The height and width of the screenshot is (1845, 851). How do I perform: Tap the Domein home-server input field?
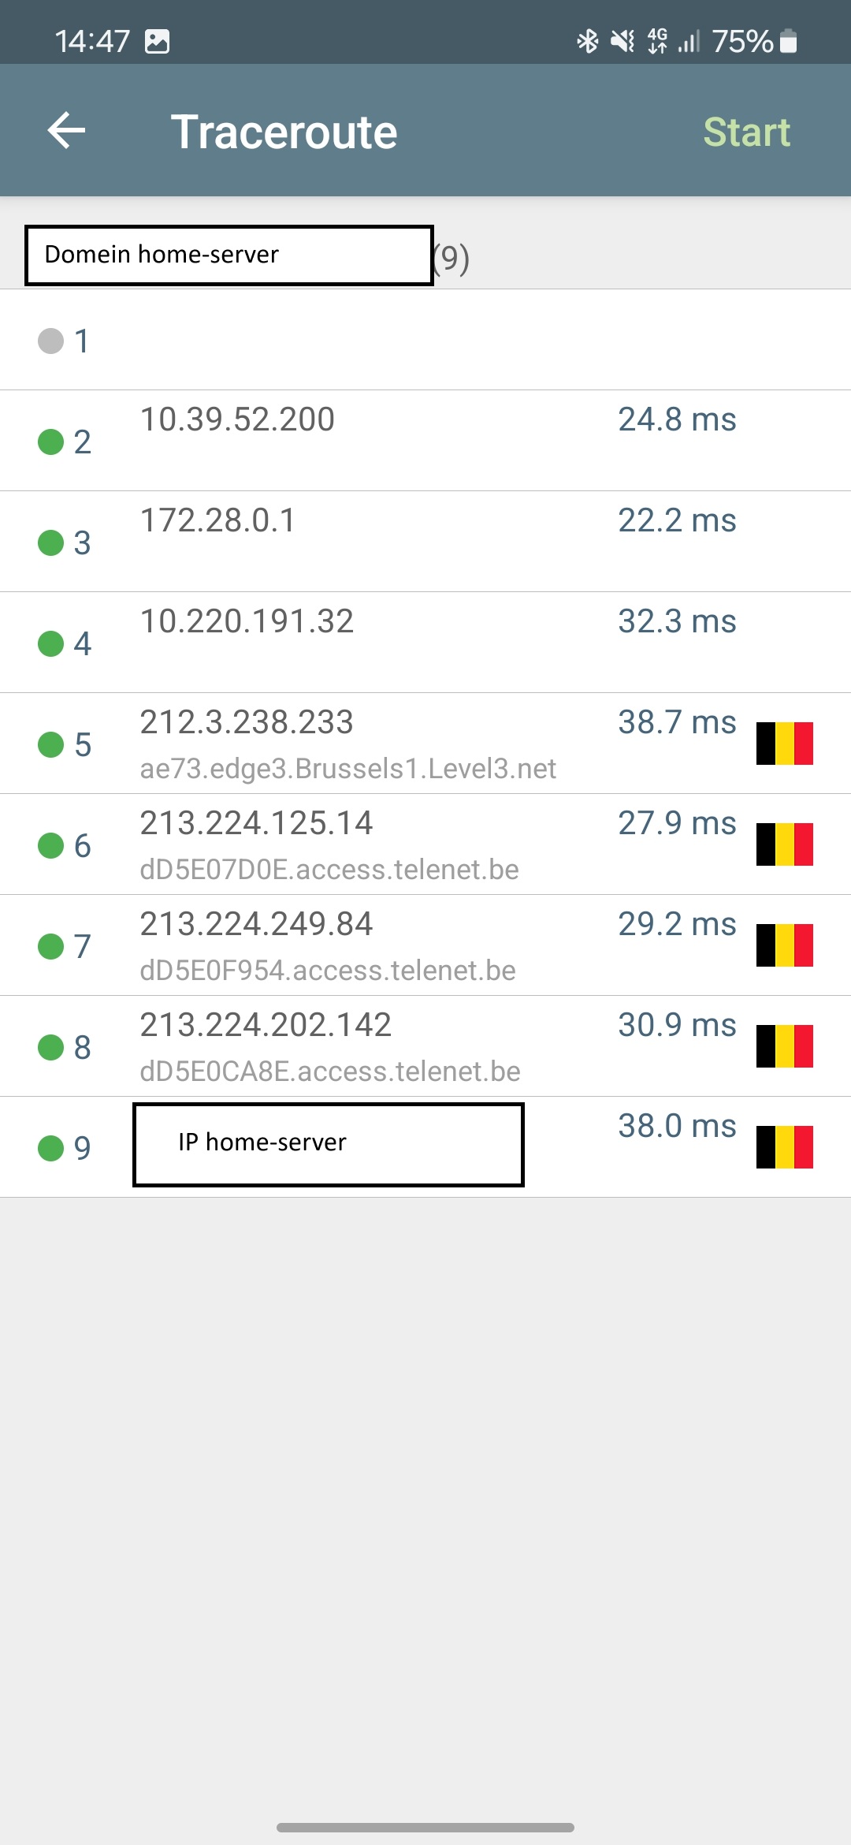(229, 255)
